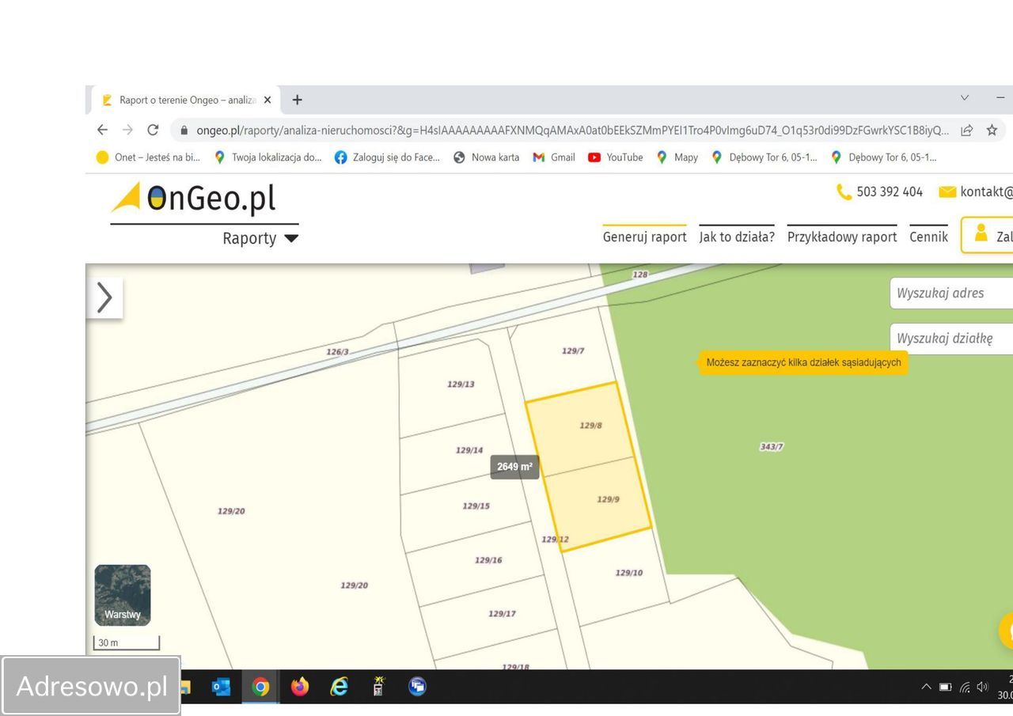1013x716 pixels.
Task: Open the Twoja lokalizacja bookmark
Action: (x=267, y=157)
